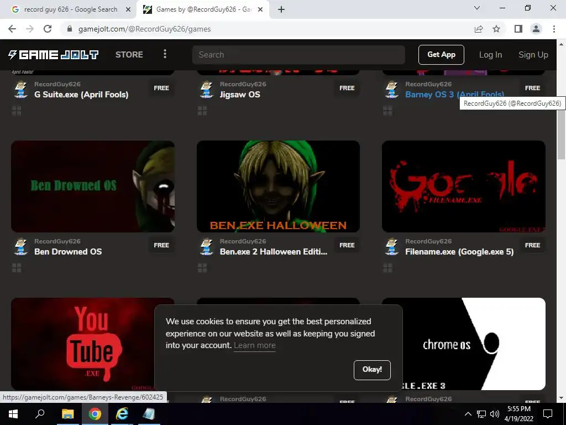The image size is (566, 425).
Task: Click the RecordGuy626 avatar beside Filename.exe
Action: pos(392,247)
